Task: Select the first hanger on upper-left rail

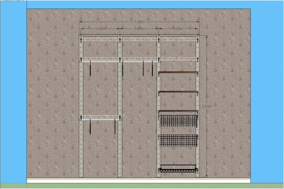Action: (x=90, y=69)
